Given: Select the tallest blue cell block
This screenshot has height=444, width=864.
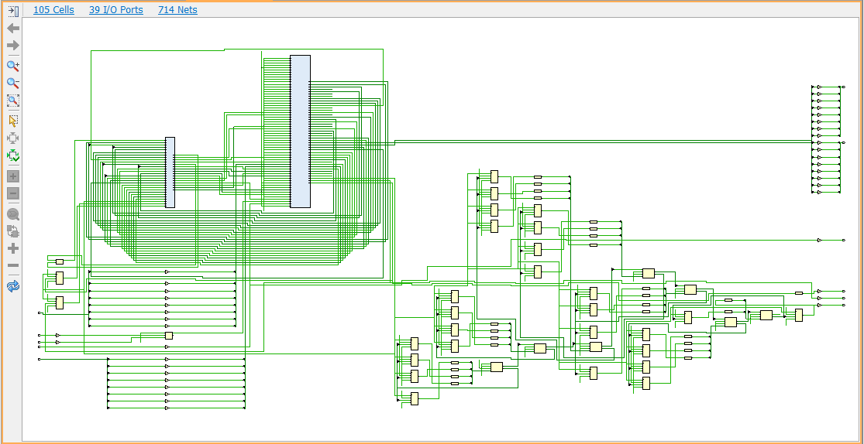Looking at the screenshot, I should click(x=300, y=131).
